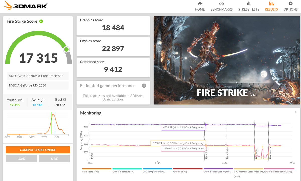The height and width of the screenshot is (181, 301).
Task: Click the 4323.59 MHz CPU Clock tooltip
Action: tap(183, 127)
